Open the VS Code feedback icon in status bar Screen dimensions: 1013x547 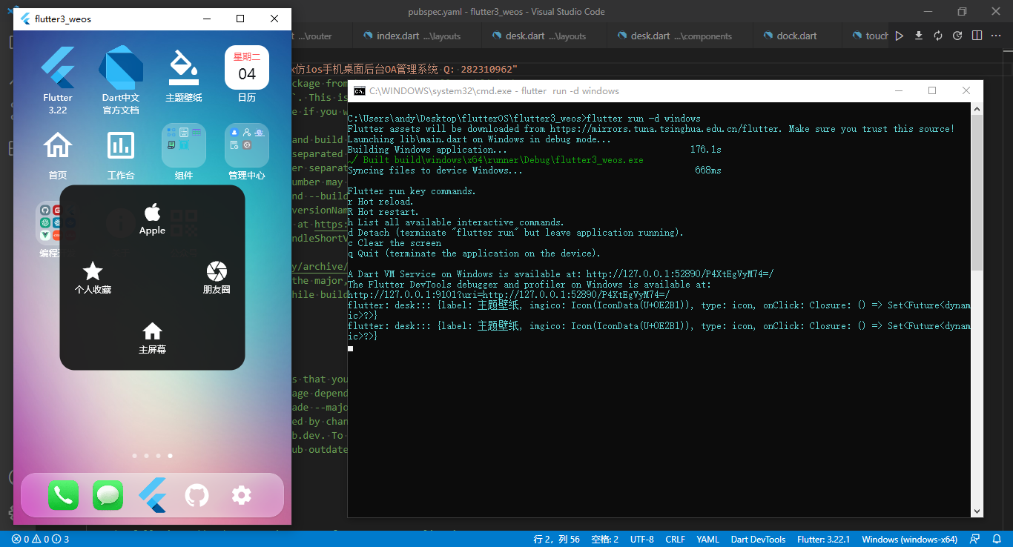coord(975,539)
